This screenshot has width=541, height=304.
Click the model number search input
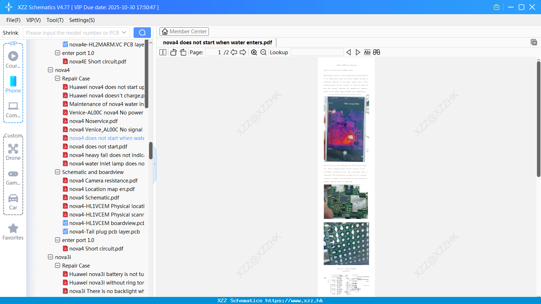[73, 33]
